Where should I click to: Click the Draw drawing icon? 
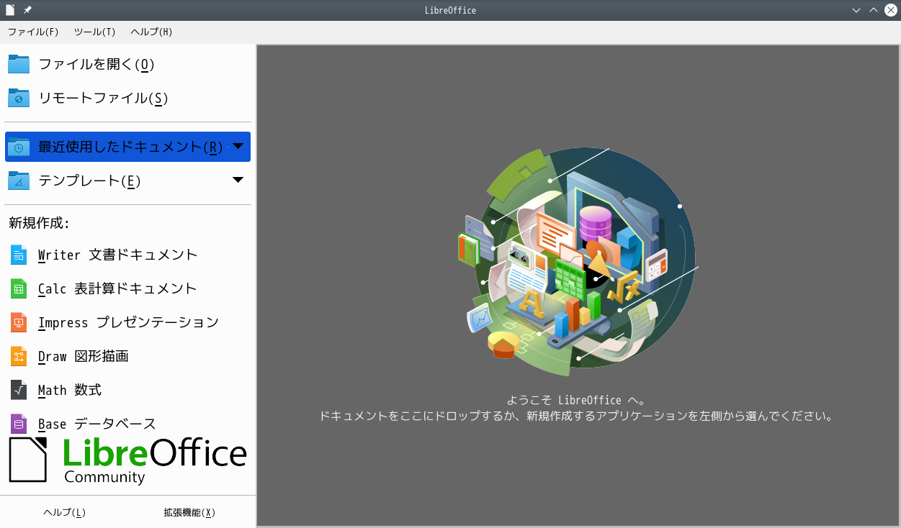point(19,356)
